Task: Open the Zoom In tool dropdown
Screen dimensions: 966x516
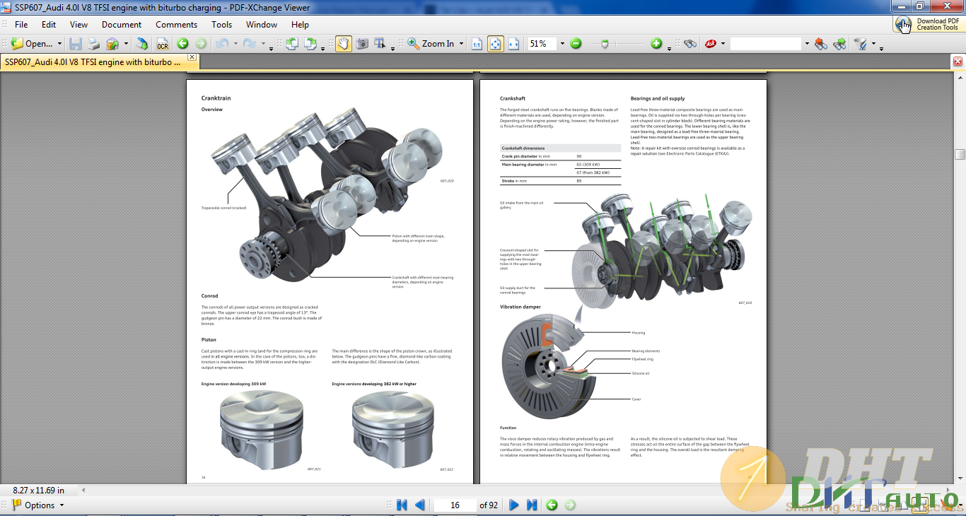Action: click(x=461, y=44)
